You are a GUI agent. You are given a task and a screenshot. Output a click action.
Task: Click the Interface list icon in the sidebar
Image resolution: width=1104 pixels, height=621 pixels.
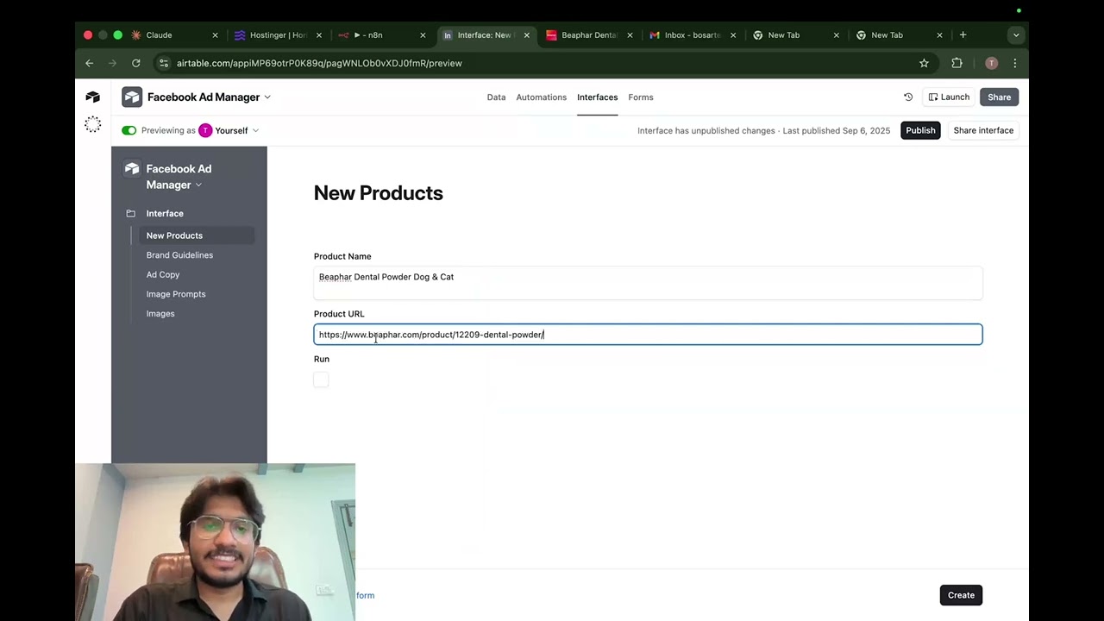pos(130,213)
